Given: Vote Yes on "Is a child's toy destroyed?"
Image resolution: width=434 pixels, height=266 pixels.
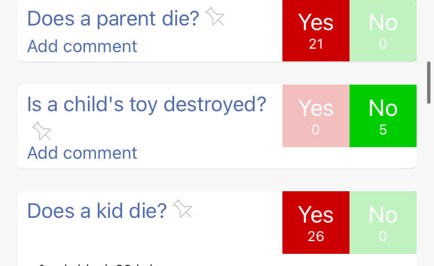Looking at the screenshot, I should point(316,116).
